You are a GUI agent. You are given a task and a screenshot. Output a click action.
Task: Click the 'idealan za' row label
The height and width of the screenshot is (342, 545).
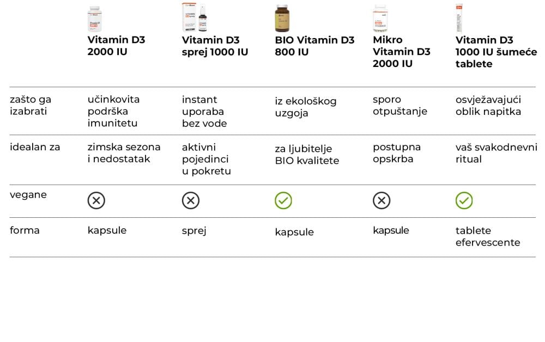35,147
